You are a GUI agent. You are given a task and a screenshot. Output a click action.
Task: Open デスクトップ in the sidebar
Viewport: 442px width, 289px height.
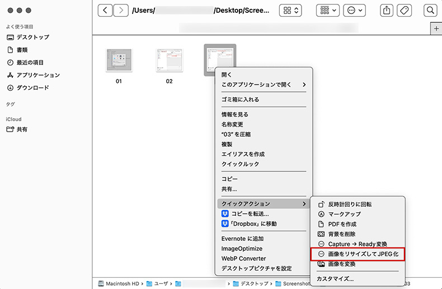click(28, 38)
